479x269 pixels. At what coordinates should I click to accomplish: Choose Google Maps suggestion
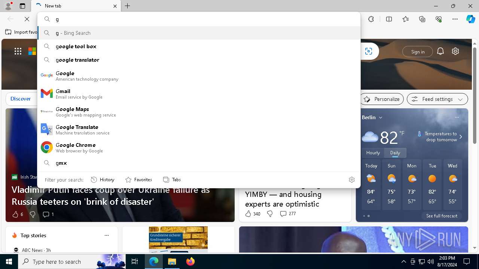point(199,112)
